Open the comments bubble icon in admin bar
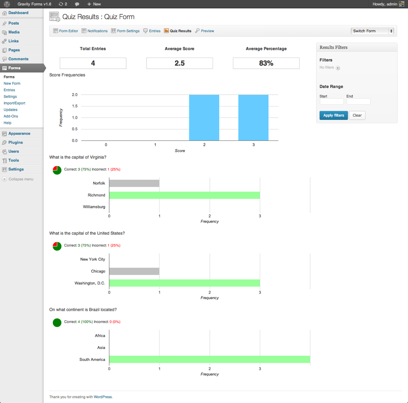This screenshot has width=408, height=403. [x=77, y=4]
